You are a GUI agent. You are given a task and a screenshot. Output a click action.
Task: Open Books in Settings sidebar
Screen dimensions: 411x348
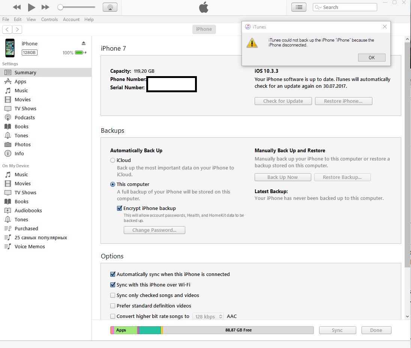(x=46, y=127)
